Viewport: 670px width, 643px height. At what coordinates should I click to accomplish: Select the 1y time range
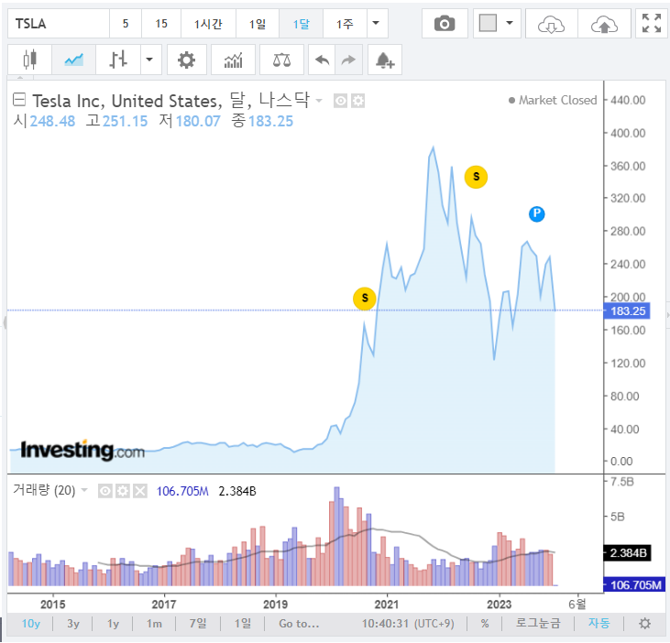(113, 624)
